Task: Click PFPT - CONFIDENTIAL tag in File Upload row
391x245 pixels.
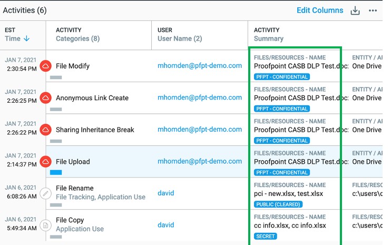Action: (282, 172)
